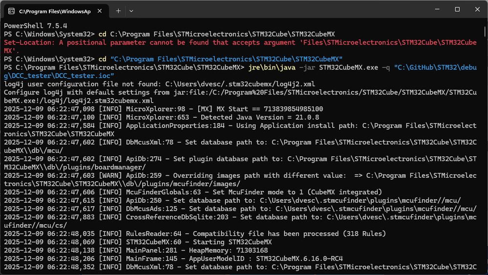The image size is (488, 275).
Task: Click the PowerShell 7.5.4 version line
Action: pyautogui.click(x=34, y=25)
